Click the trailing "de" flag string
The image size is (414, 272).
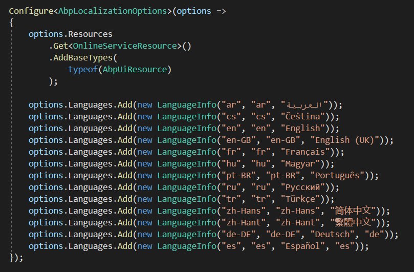click(x=375, y=235)
